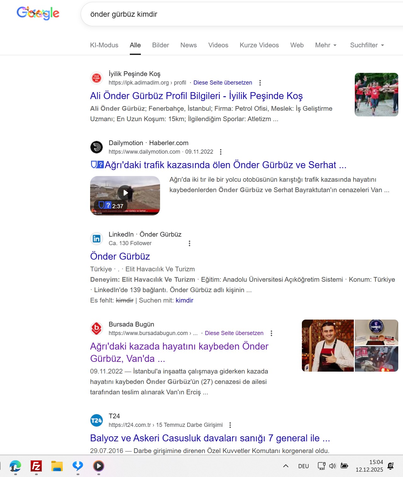Show hidden system tray icons
Image resolution: width=403 pixels, height=477 pixels.
[286, 466]
